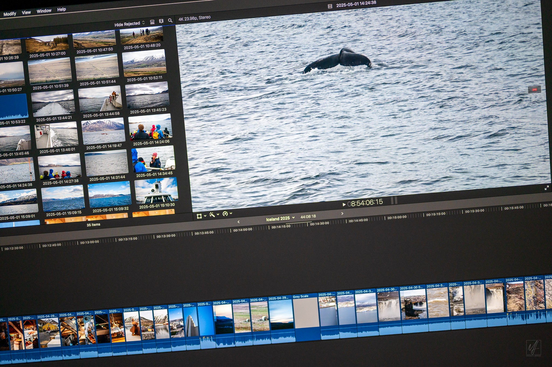The height and width of the screenshot is (367, 552).
Task: Switch browser to list view
Action: (152, 22)
